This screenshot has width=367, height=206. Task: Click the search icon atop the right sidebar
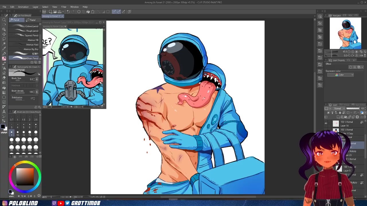click(320, 17)
